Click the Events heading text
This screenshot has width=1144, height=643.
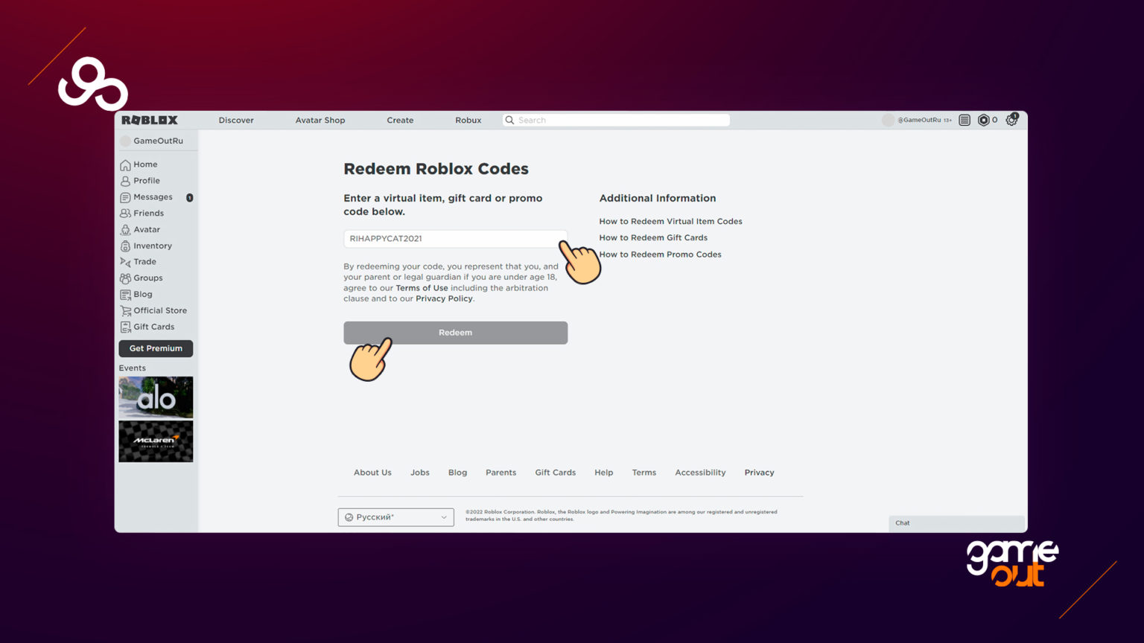pyautogui.click(x=132, y=368)
